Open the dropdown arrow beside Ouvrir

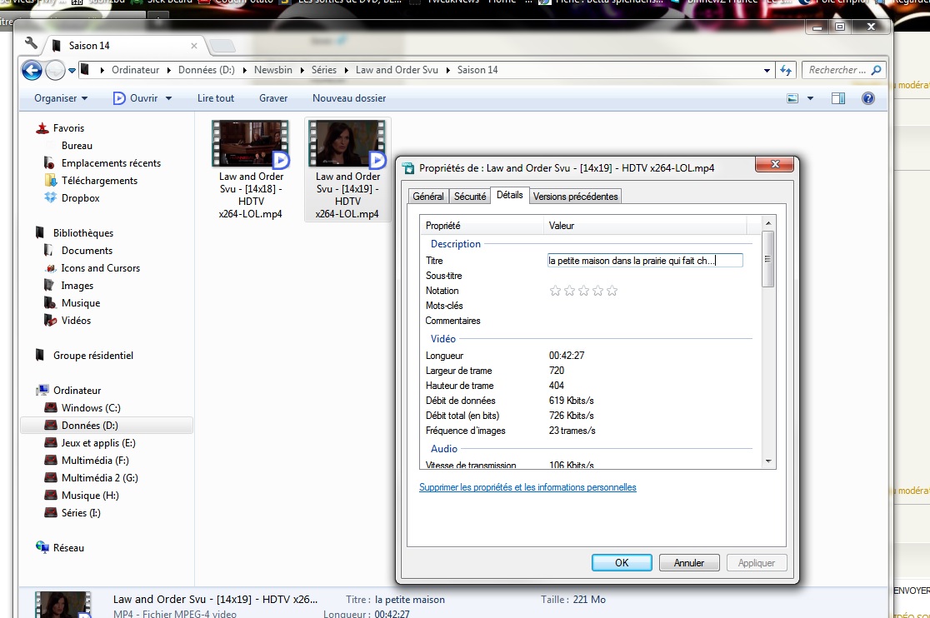point(168,98)
